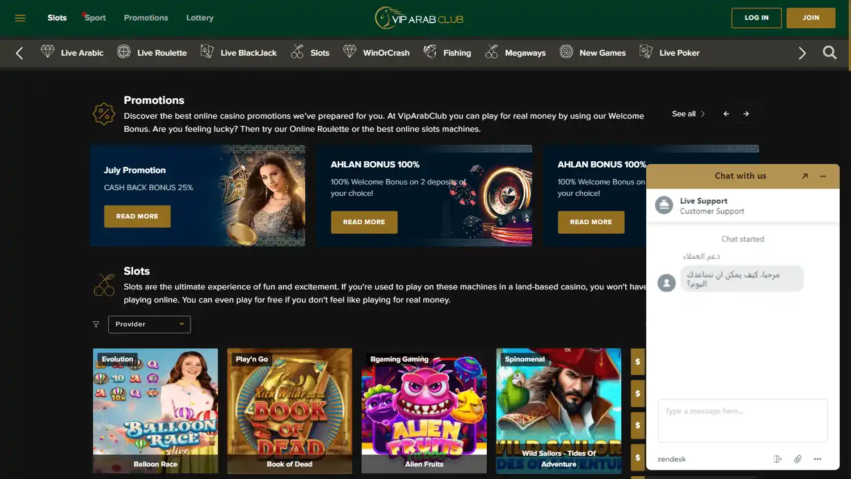Viewport: 851px width, 479px height.
Task: Click the Promotions section heading
Action: (154, 100)
